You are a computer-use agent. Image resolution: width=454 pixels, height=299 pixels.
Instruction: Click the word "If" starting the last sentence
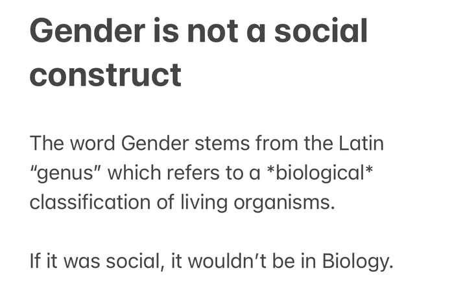coord(36,262)
